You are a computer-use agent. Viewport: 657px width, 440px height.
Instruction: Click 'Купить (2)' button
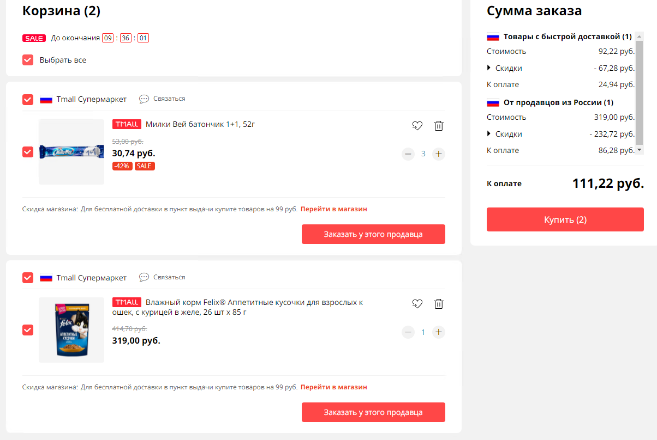(x=565, y=219)
